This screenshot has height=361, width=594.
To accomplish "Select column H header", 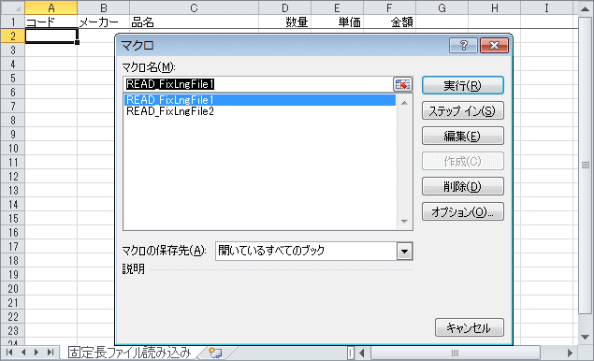I will point(494,7).
